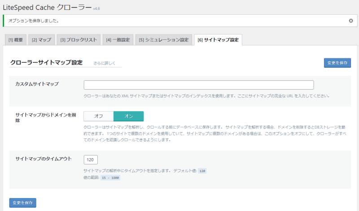
Task: Switch to the [1] 概要 tab
Action: (16, 40)
